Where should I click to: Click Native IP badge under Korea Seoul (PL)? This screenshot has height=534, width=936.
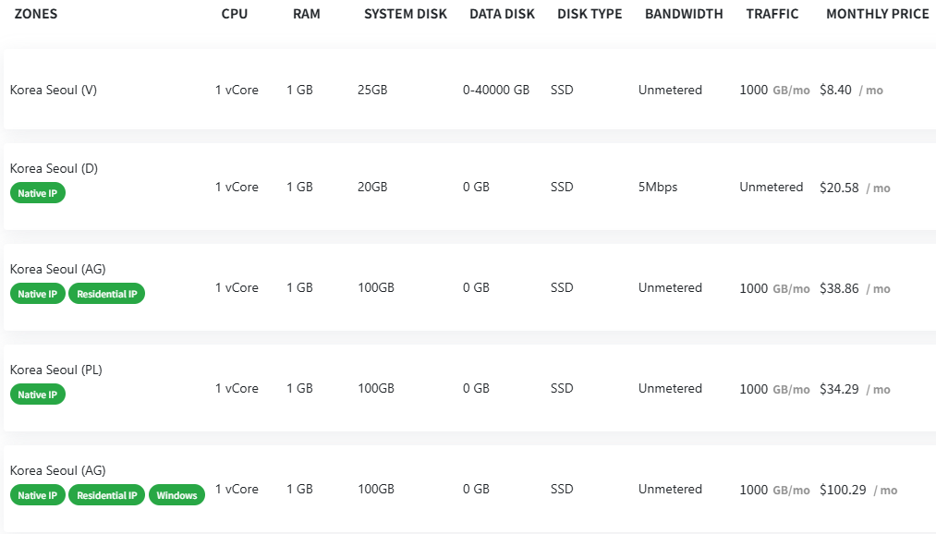tap(38, 394)
